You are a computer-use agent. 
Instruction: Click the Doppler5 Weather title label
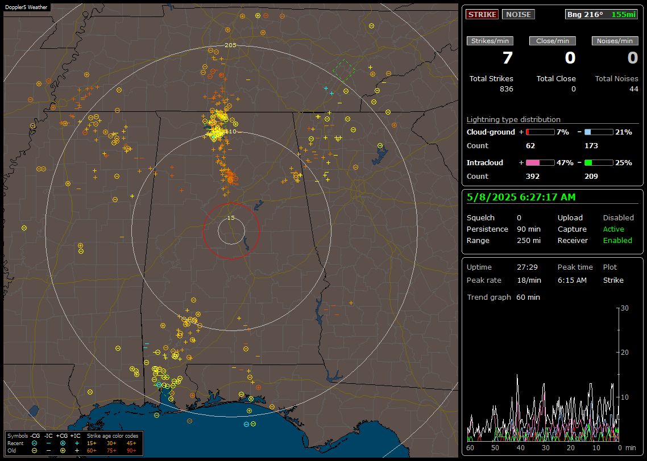click(x=26, y=7)
